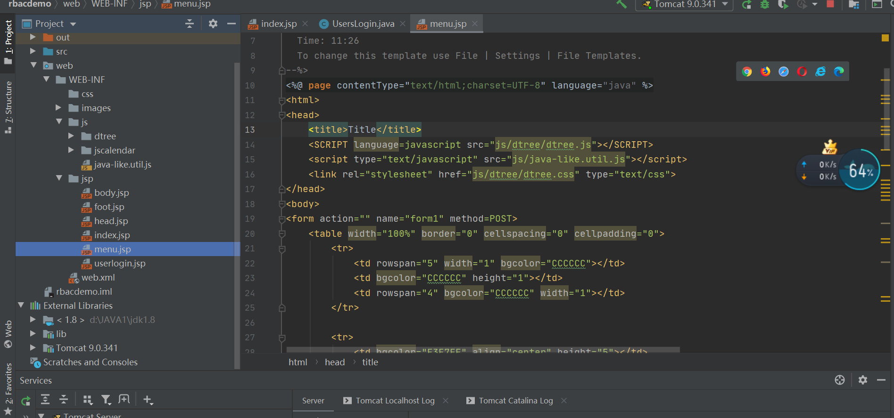Click Add Service plus icon

tap(148, 400)
